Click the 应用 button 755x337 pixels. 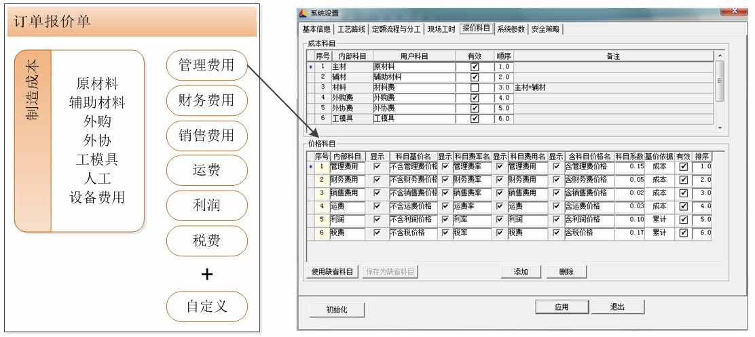pos(561,306)
